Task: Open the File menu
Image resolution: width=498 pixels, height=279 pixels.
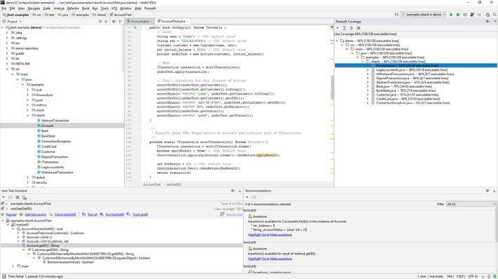Action: (4, 8)
